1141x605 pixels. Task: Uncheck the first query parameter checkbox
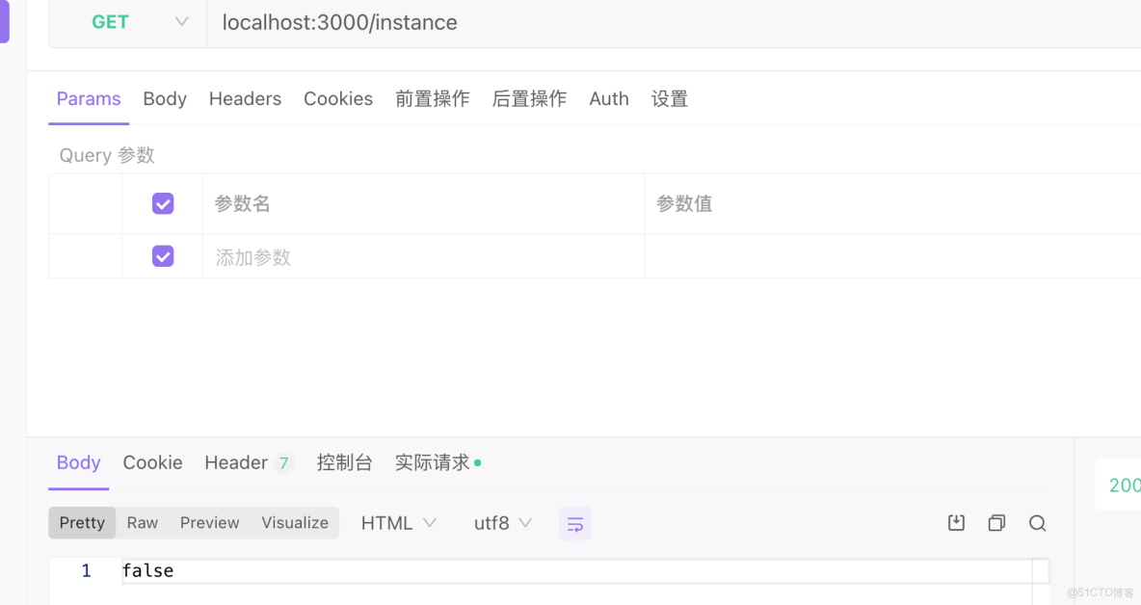(162, 203)
